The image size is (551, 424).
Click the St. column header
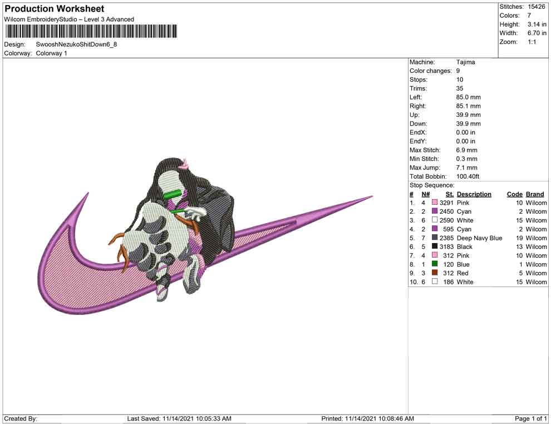point(449,194)
